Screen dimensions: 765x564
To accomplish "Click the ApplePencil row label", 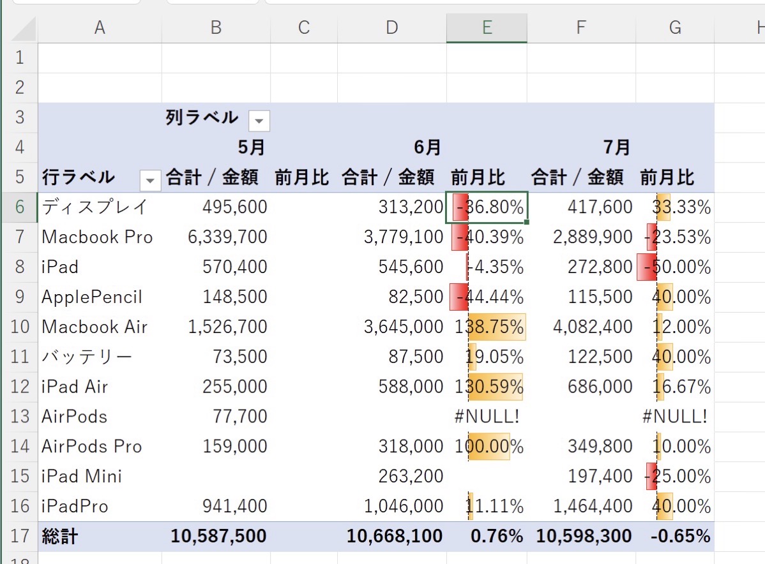I will (x=92, y=297).
